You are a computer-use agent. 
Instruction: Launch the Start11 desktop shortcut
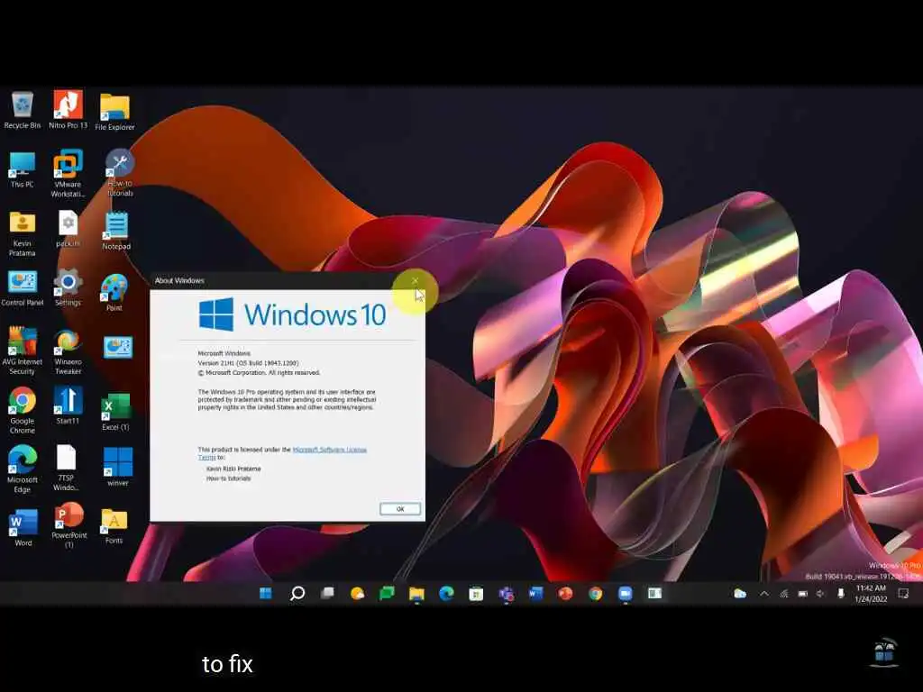point(68,405)
